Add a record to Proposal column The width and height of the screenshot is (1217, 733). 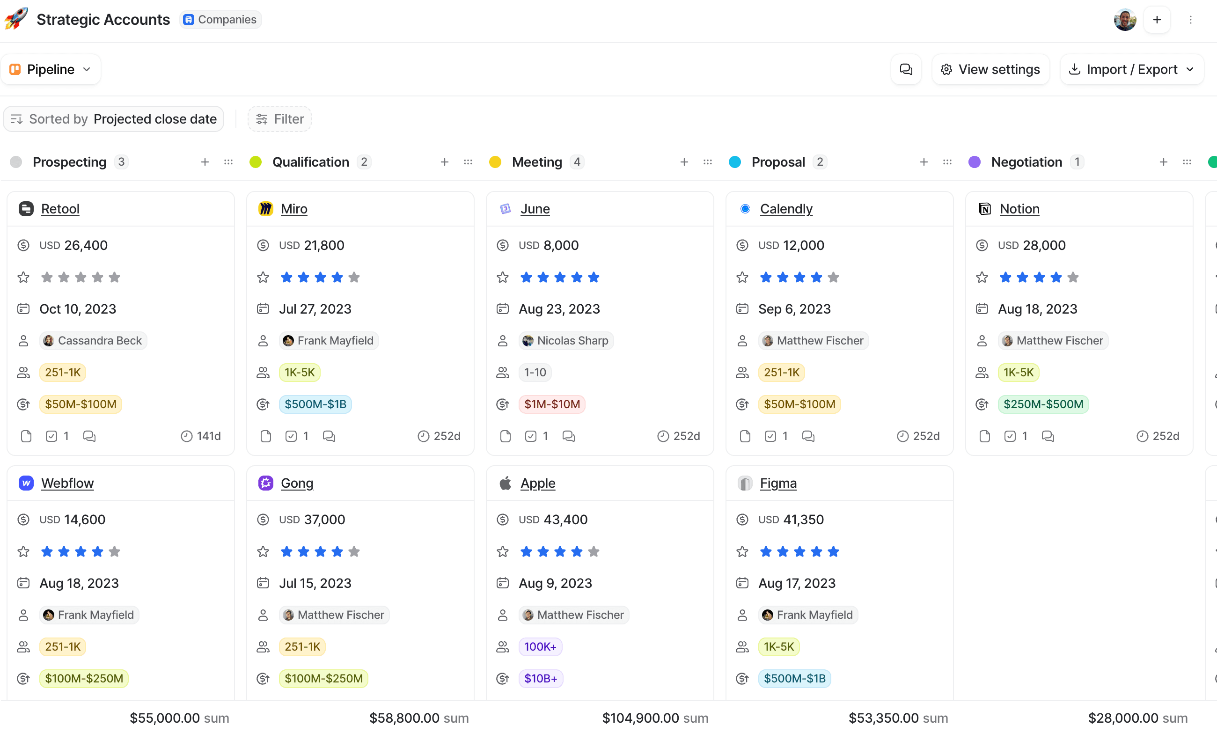(924, 162)
